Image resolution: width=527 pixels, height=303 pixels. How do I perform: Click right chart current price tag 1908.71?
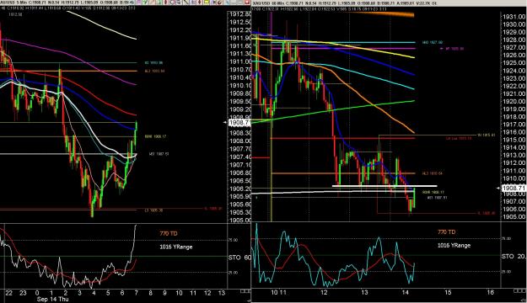[514, 189]
